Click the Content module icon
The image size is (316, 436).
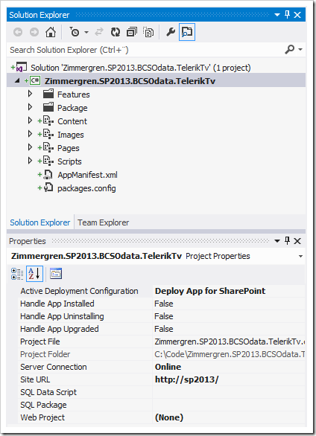point(48,121)
